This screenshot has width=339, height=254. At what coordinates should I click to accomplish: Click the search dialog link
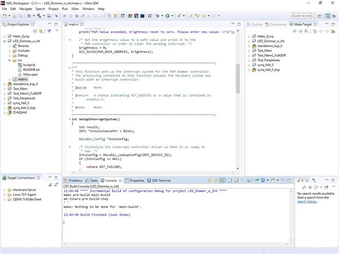306,202
